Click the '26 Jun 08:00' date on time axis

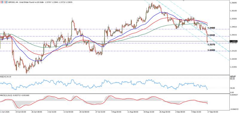36,112
